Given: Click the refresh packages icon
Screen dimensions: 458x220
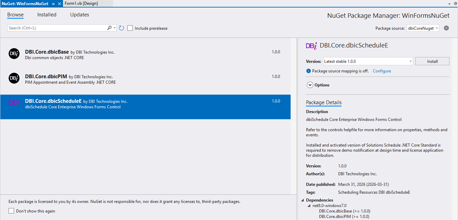Looking at the screenshot, I should click(x=121, y=28).
